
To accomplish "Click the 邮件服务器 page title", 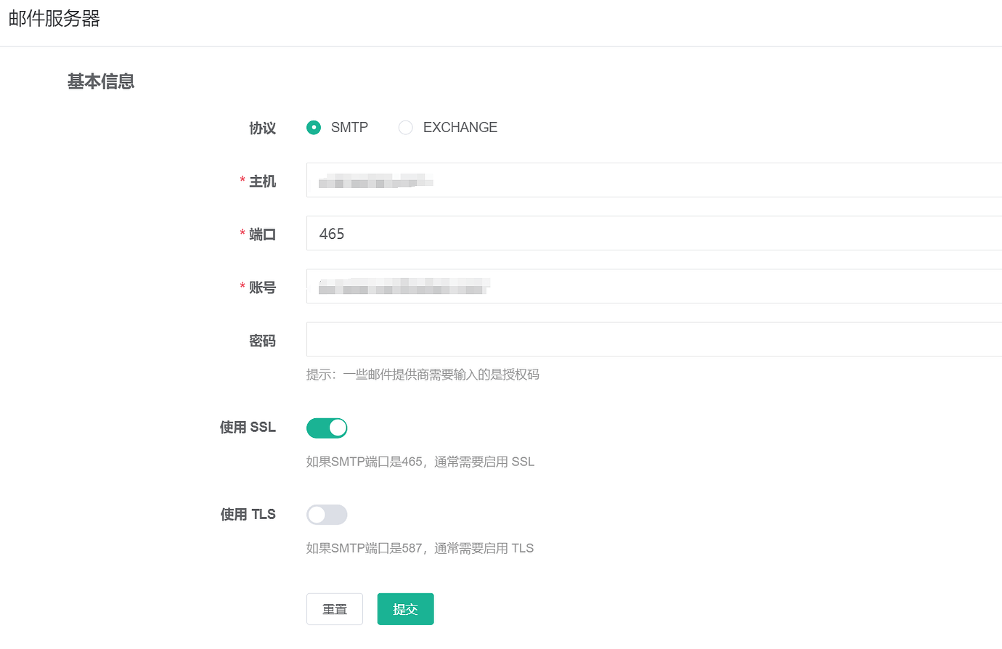I will coord(54,19).
